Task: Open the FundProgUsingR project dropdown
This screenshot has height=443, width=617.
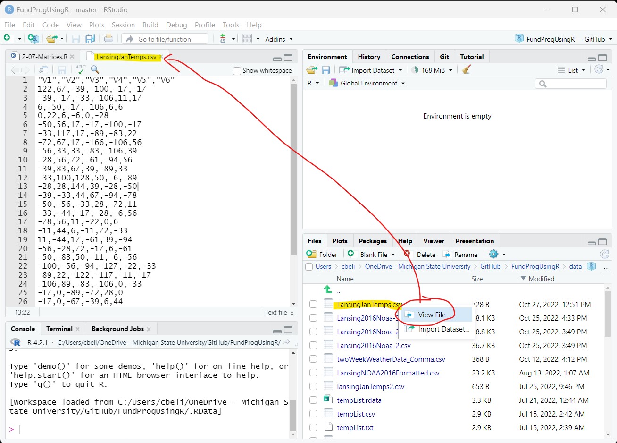Action: click(564, 39)
